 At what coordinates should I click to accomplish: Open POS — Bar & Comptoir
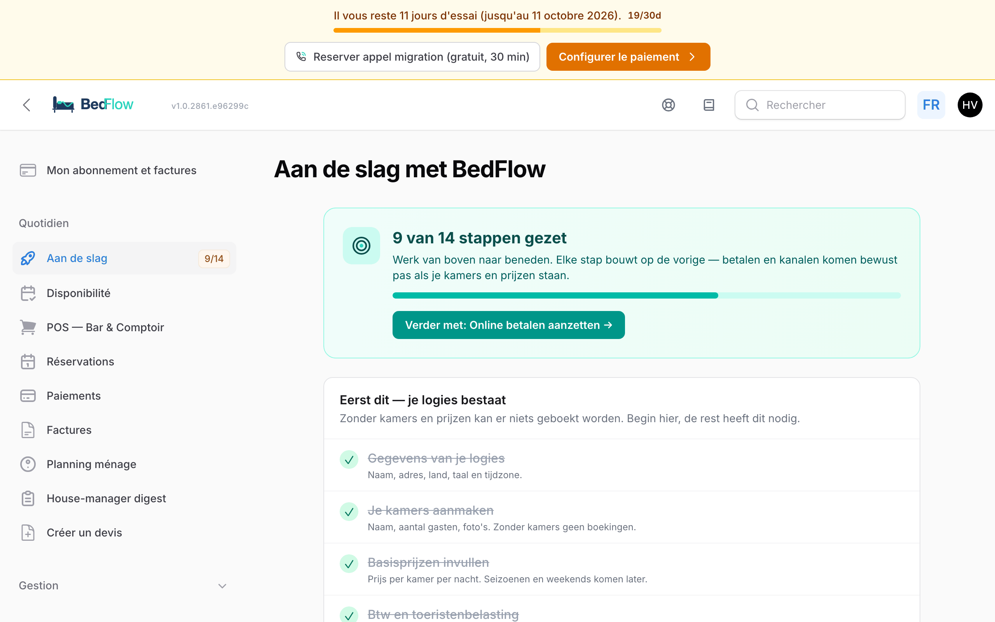click(x=124, y=327)
